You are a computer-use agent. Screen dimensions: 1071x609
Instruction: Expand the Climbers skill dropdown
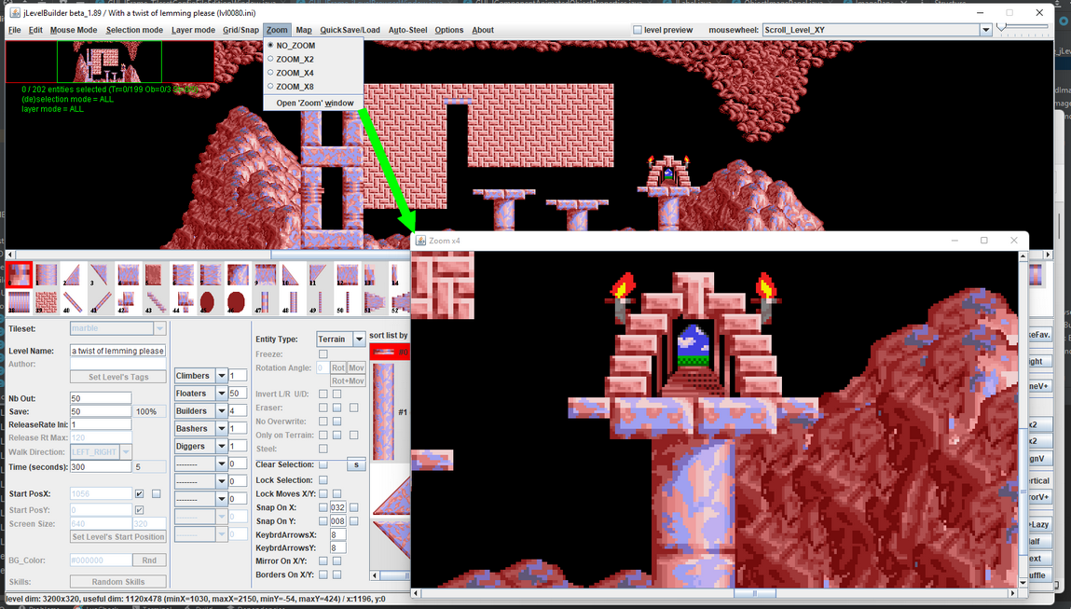(221, 376)
